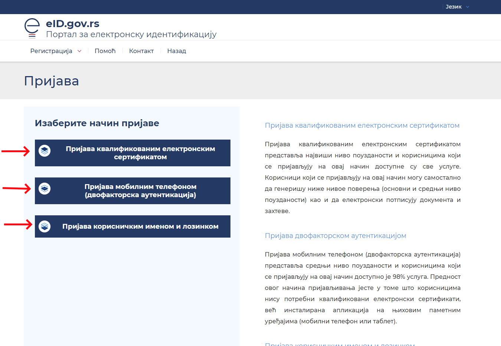Click the red arrow pointing to certificate login
Viewport: 501px width, 346px height.
(17, 151)
